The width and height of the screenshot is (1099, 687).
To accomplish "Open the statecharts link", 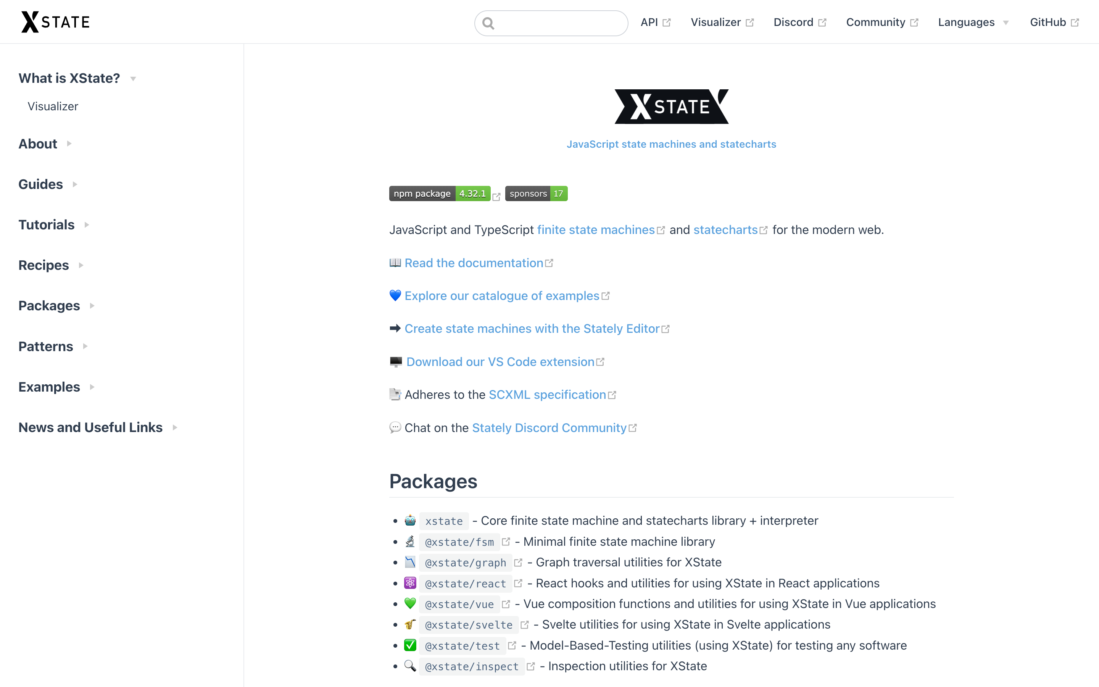I will coord(725,230).
